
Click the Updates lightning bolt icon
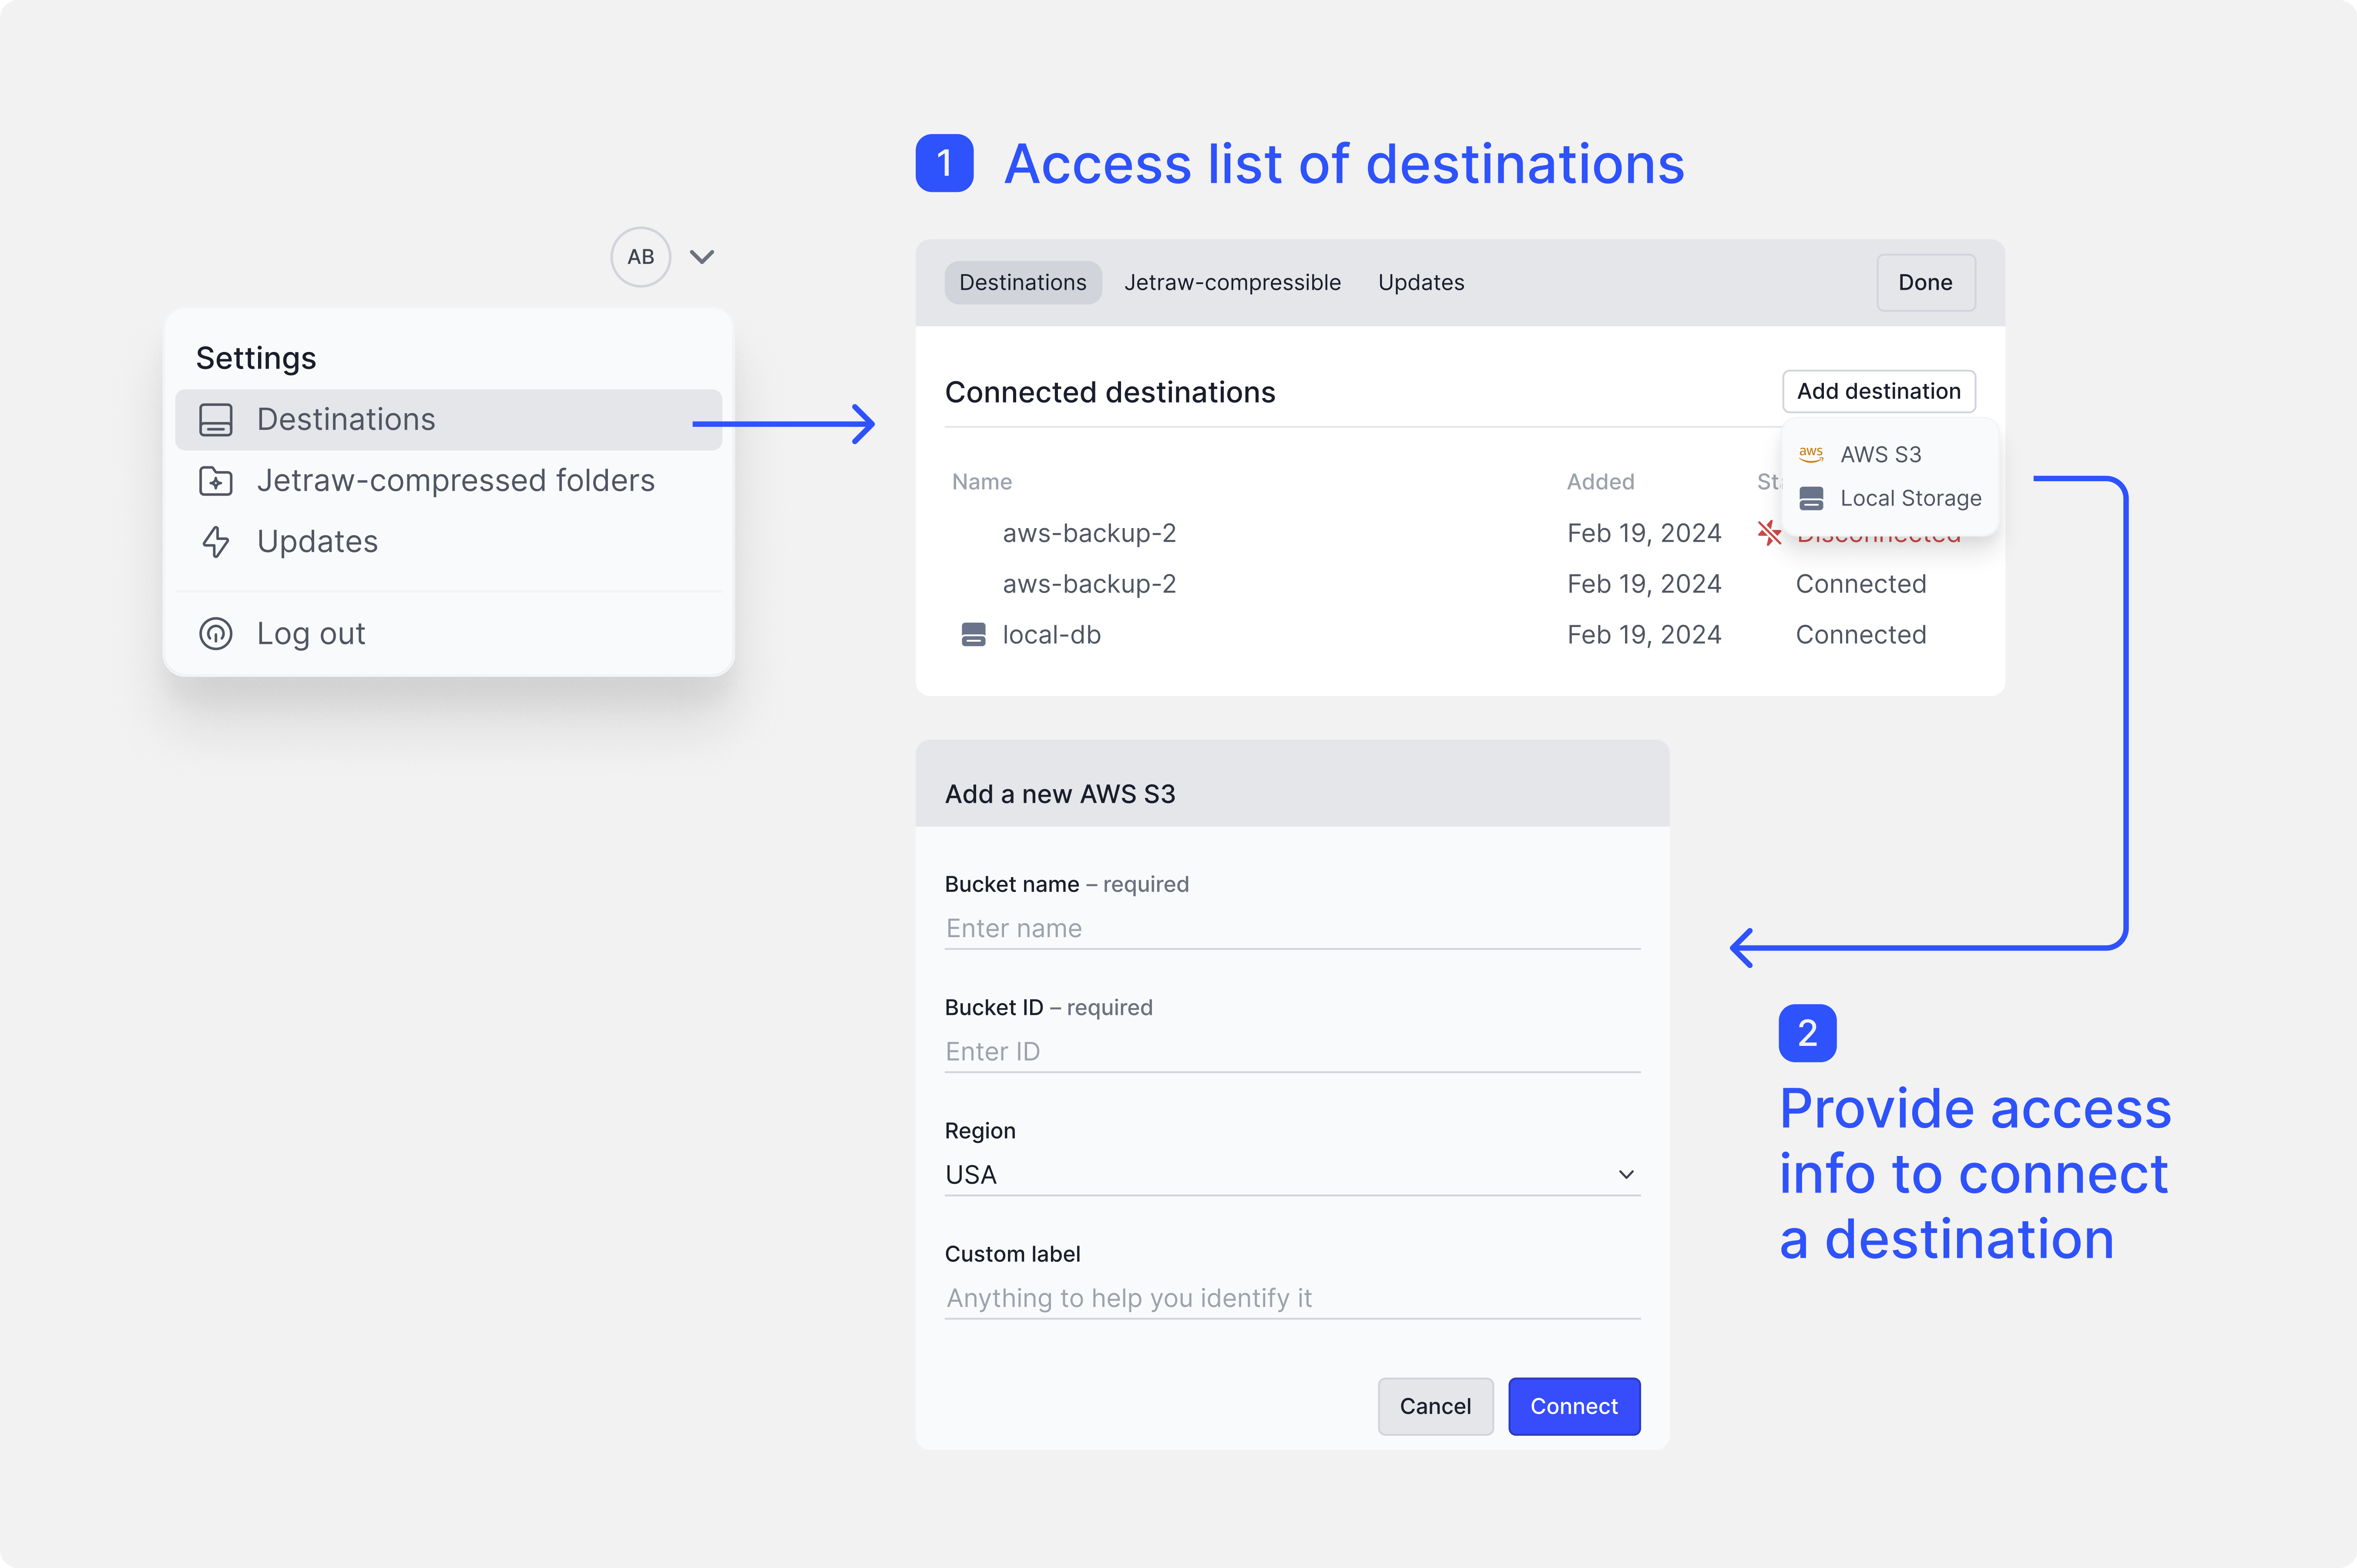tap(216, 542)
